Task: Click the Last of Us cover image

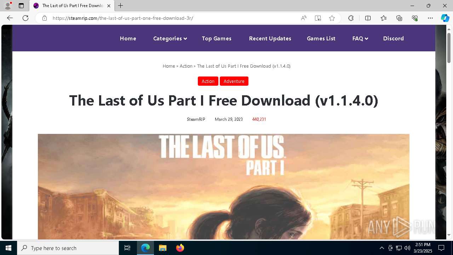Action: pyautogui.click(x=224, y=187)
